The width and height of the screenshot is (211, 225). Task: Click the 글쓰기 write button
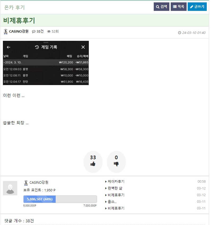pos(197,7)
